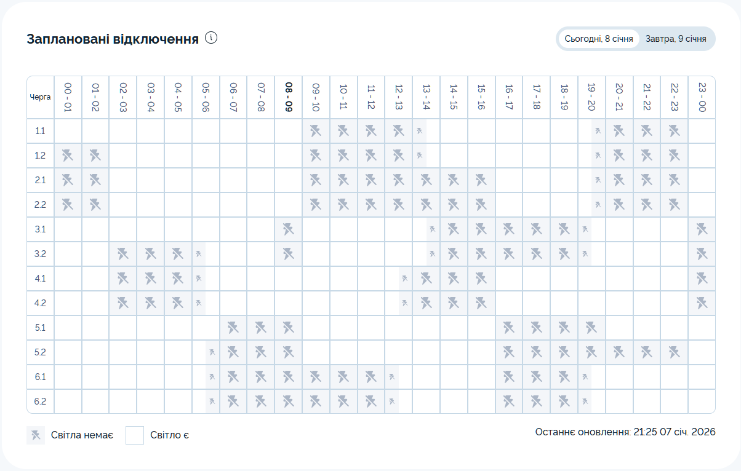Click the Останнє оновлення timestamp text
This screenshot has width=741, height=471.
(625, 432)
